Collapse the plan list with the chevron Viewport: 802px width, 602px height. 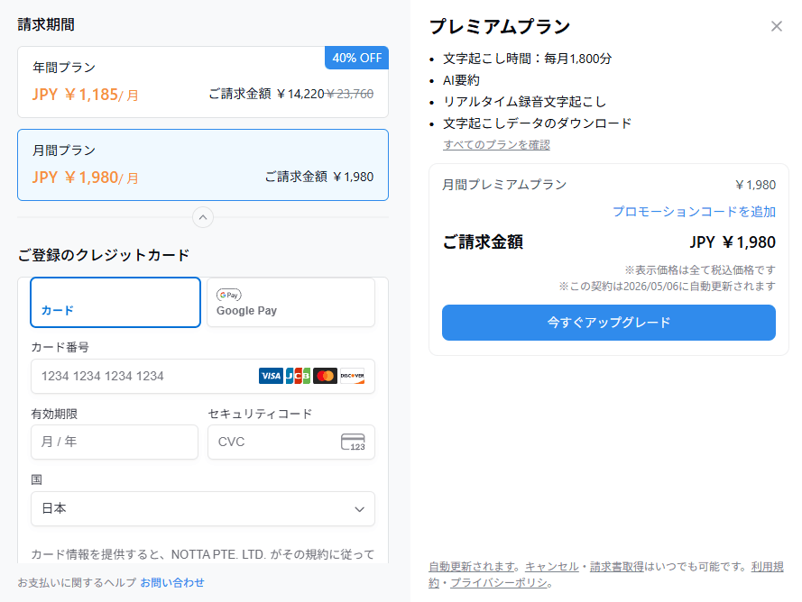pos(203,217)
